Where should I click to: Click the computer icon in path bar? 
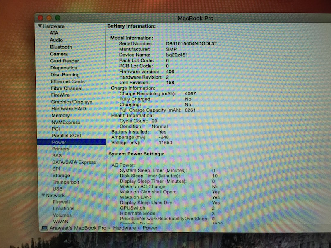(45, 228)
